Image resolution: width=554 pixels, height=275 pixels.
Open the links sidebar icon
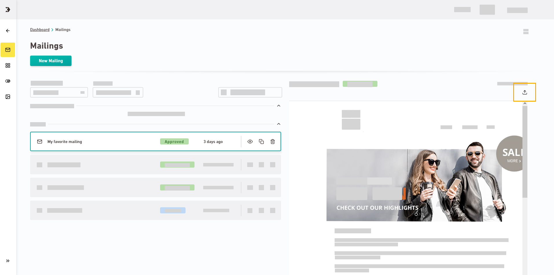[x=8, y=81]
